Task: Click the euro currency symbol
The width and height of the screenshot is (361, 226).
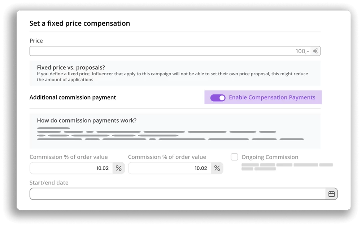Action: pos(316,51)
